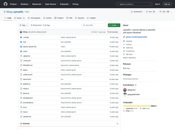This screenshot has height=130, width=175.
Task: Click i5ting avatar in commit header
Action: (21, 32)
